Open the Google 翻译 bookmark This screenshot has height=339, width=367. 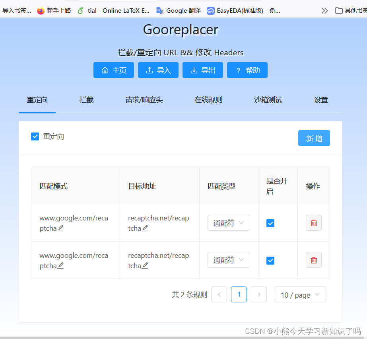(179, 11)
